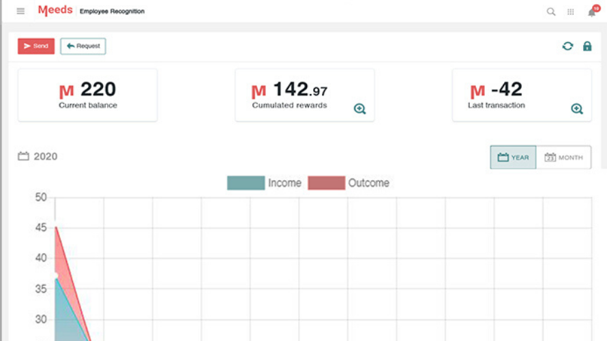Click the Meeds logo

(x=55, y=10)
